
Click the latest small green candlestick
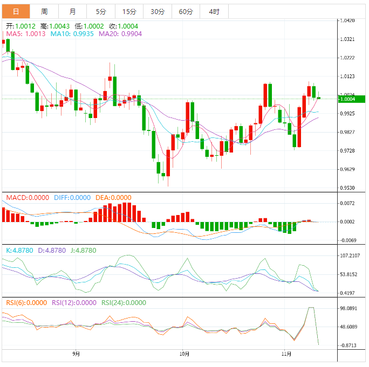point(319,98)
